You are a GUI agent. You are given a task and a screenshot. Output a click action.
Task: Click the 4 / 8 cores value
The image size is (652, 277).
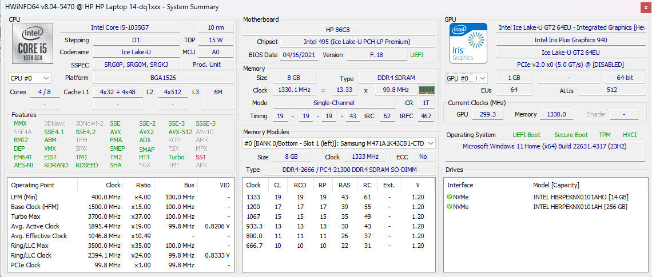43,92
